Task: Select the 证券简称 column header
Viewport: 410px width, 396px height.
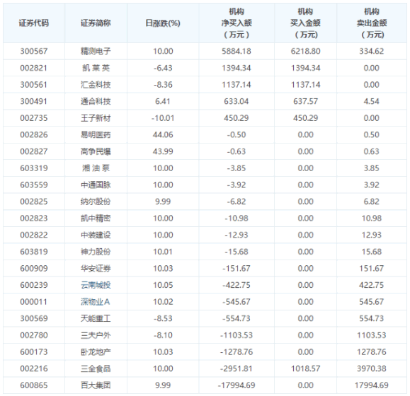Action: click(96, 23)
